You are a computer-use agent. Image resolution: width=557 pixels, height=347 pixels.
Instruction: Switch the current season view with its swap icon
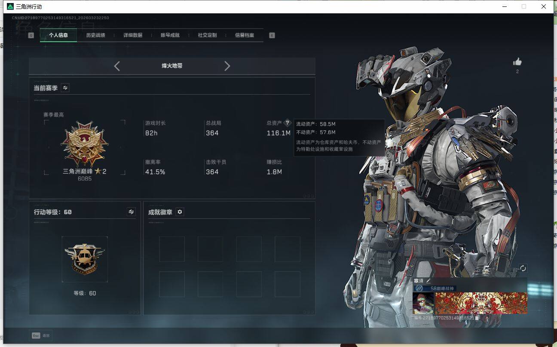[65, 88]
